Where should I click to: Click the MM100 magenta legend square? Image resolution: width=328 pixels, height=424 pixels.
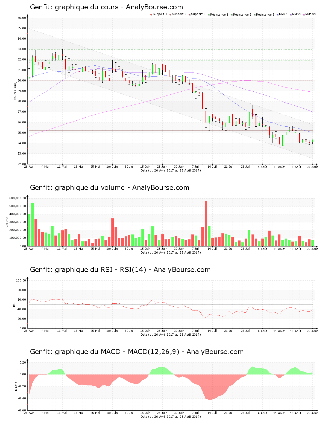point(304,14)
